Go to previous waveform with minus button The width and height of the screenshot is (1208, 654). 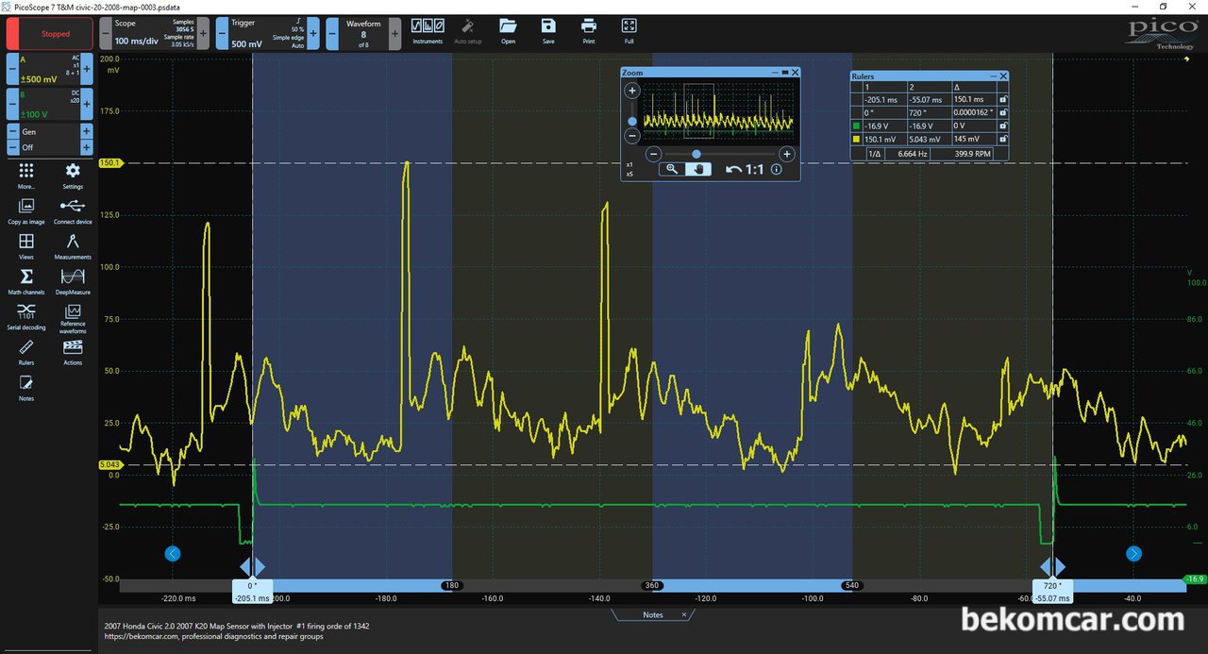point(332,33)
